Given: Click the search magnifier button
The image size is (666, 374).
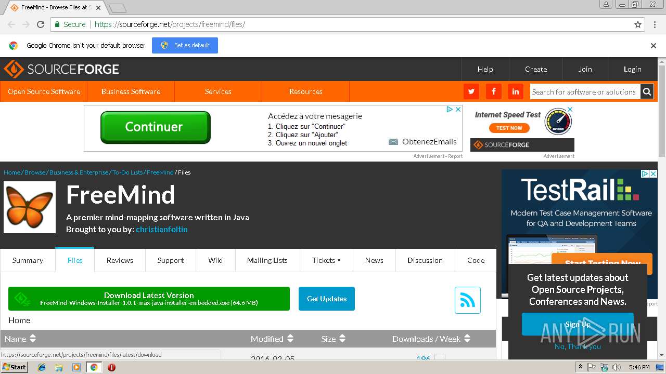Looking at the screenshot, I should tap(647, 91).
